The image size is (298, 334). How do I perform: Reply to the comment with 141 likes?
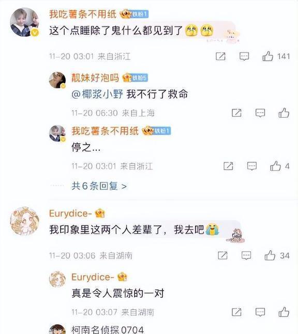(244, 56)
